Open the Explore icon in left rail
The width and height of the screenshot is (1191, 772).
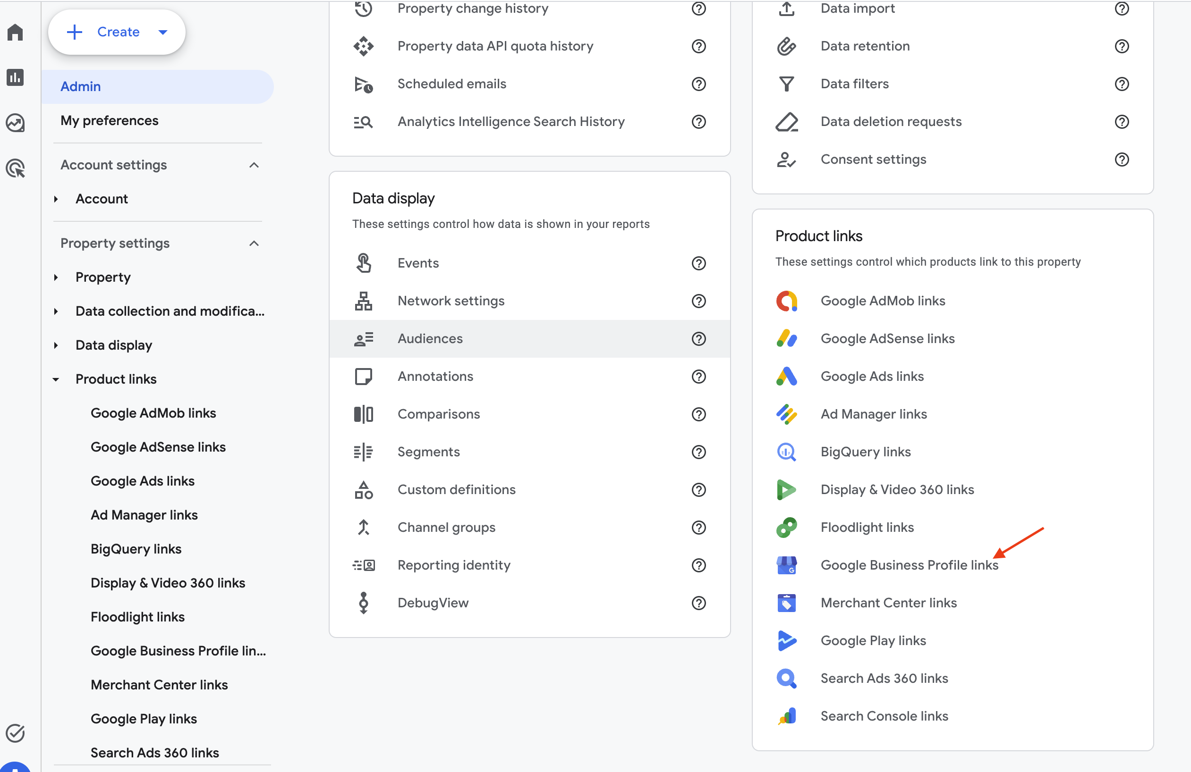pyautogui.click(x=15, y=123)
